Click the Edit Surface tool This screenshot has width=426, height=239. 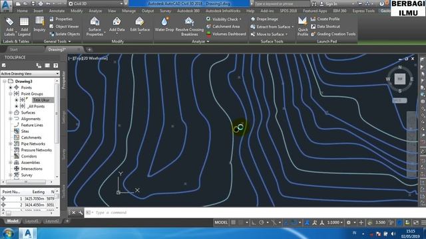coord(140,25)
